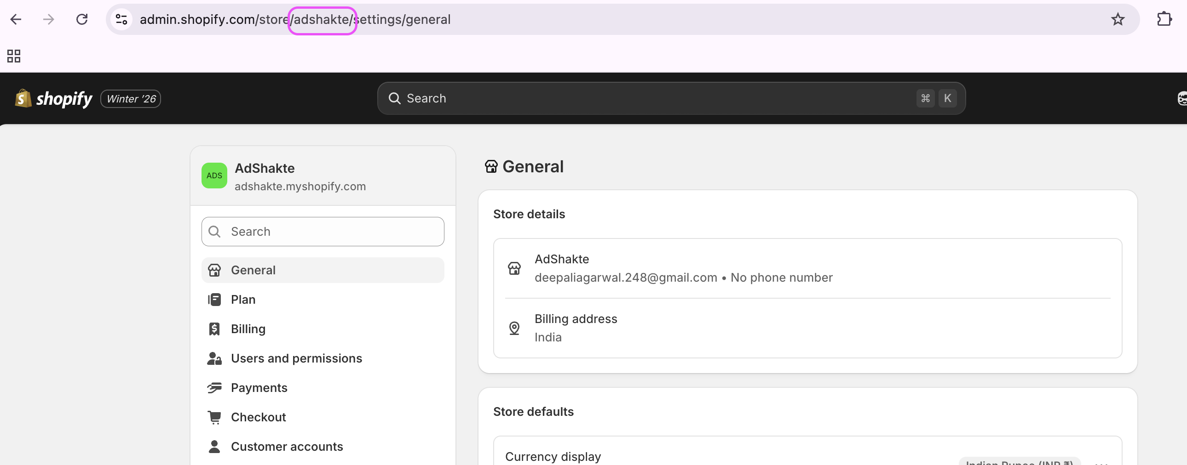The width and height of the screenshot is (1187, 465).
Task: Select the Plan settings icon
Action: pyautogui.click(x=214, y=299)
